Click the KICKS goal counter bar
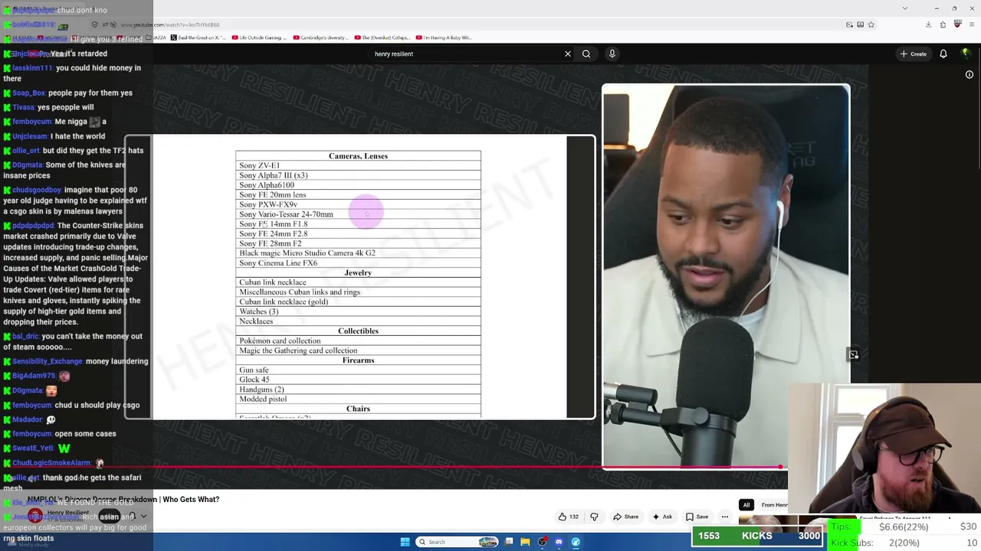Image resolution: width=981 pixels, height=551 pixels. coord(756,536)
